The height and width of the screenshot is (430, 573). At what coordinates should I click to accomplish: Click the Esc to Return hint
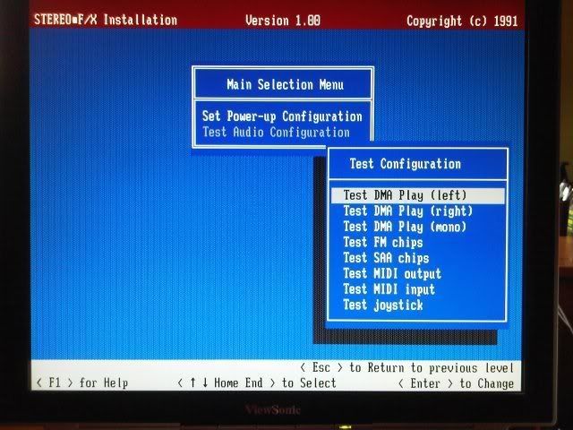click(407, 367)
